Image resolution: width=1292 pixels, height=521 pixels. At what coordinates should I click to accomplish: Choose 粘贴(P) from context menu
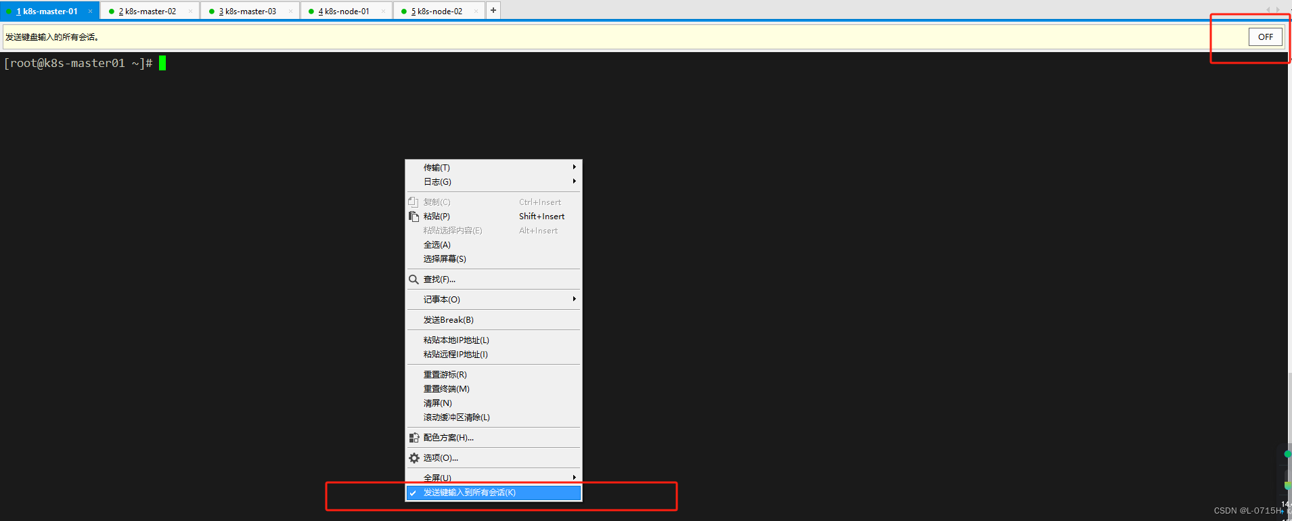pos(493,217)
